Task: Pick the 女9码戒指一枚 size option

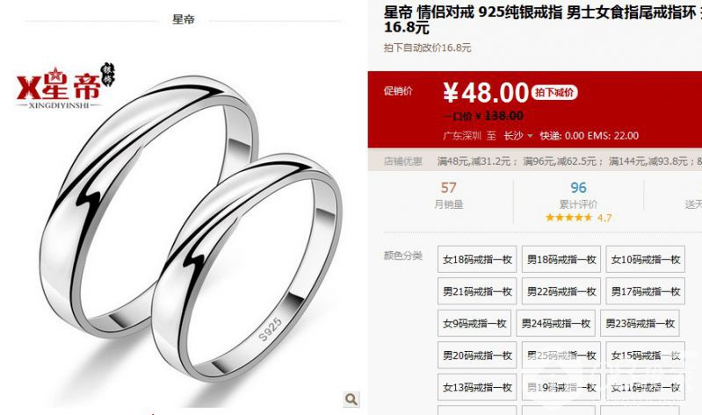Action: coord(474,324)
